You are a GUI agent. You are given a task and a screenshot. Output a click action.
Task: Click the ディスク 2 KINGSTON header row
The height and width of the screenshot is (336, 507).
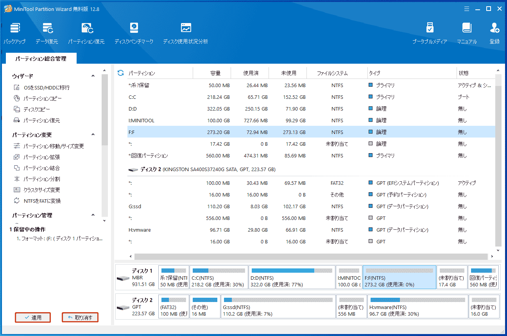(311, 170)
